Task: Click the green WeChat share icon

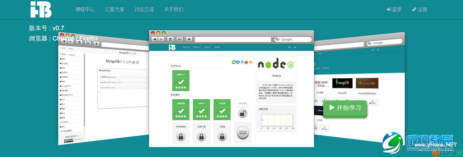Action: [234, 62]
